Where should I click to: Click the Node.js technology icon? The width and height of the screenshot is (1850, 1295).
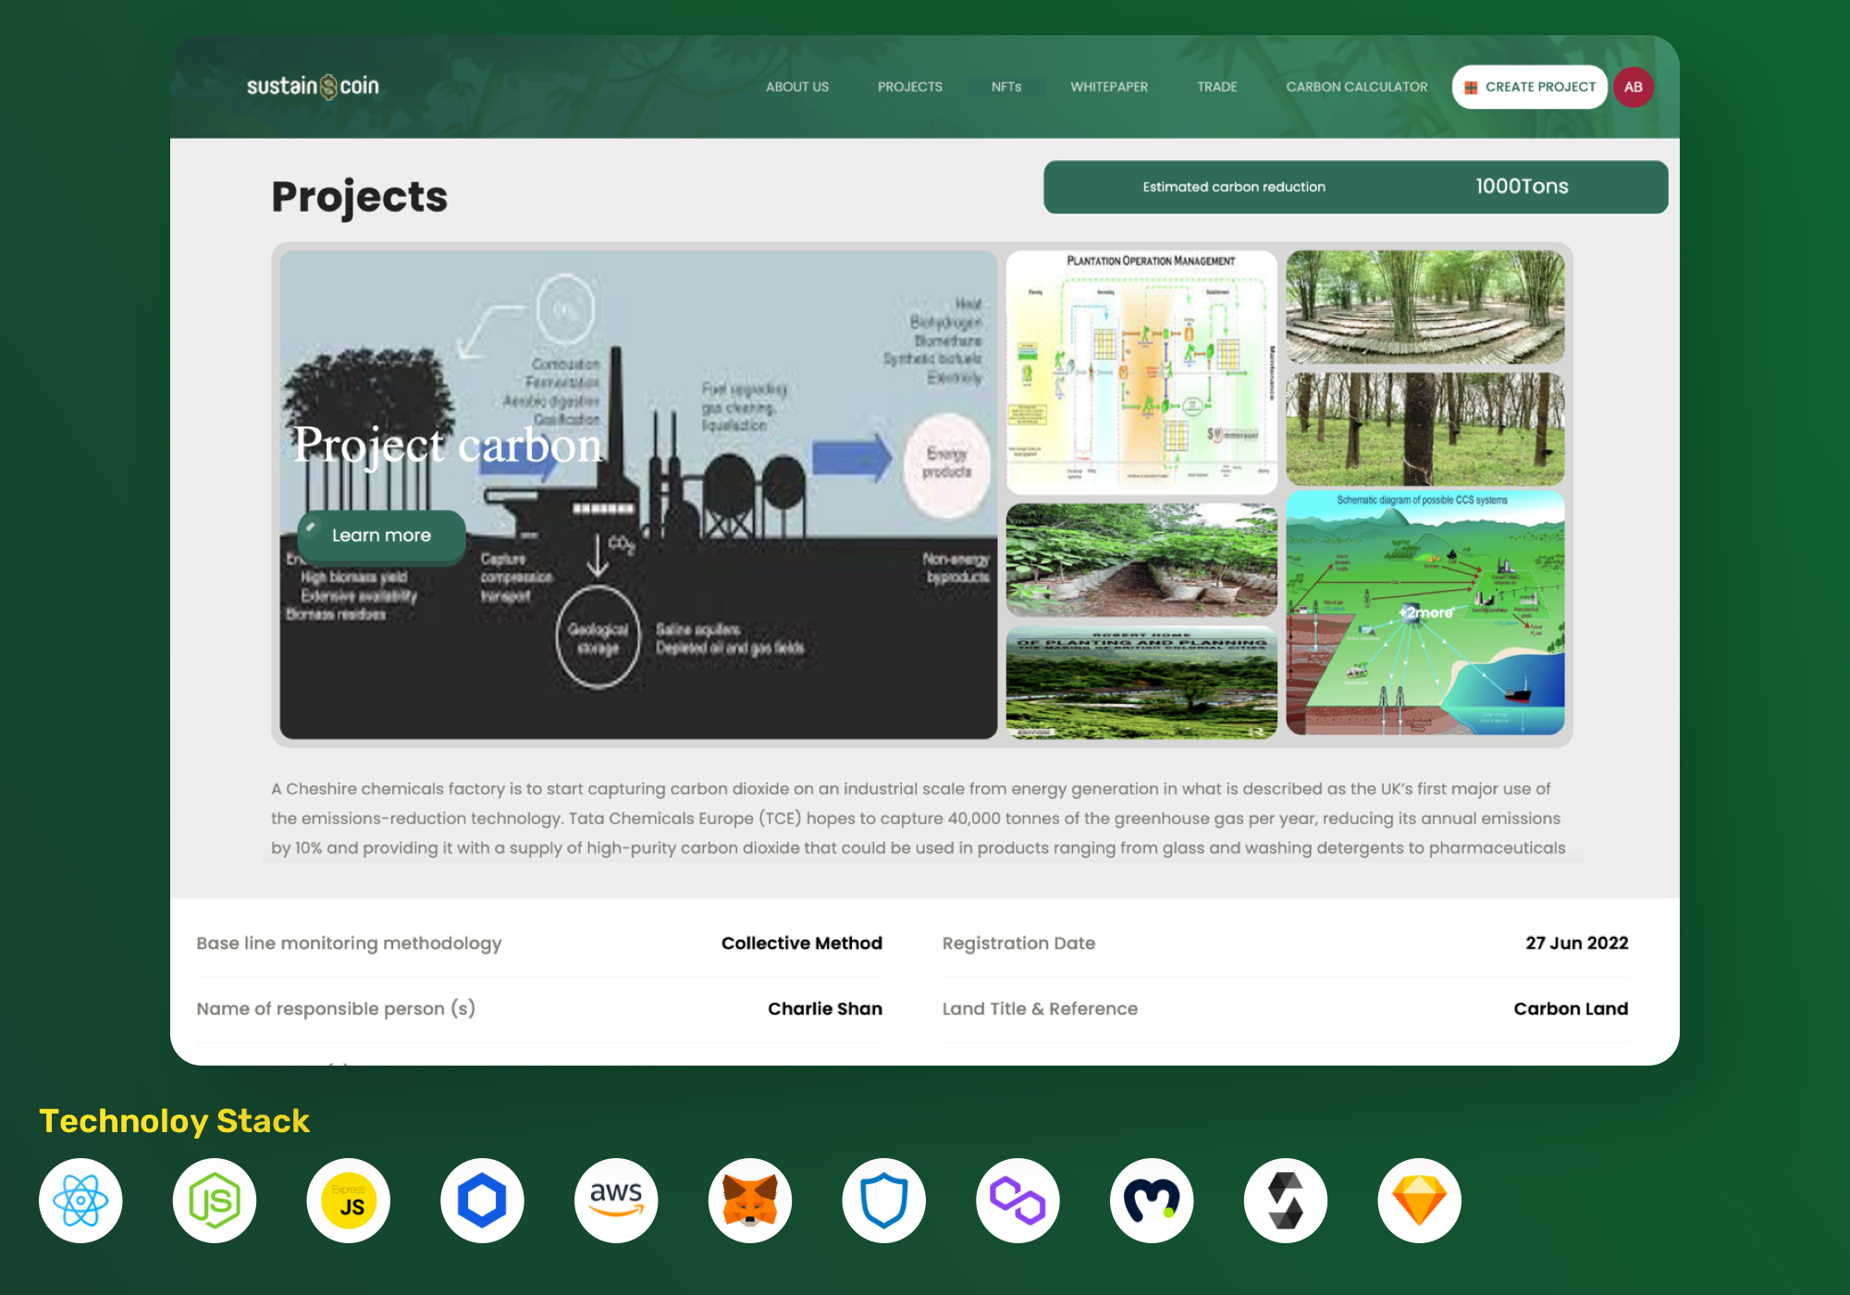click(x=215, y=1201)
